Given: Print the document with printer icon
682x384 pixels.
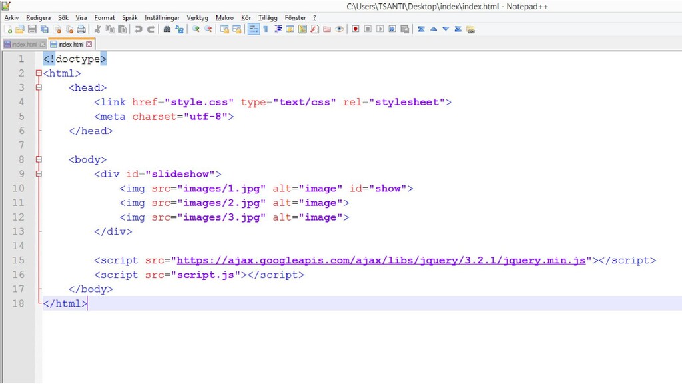Looking at the screenshot, I should point(81,29).
